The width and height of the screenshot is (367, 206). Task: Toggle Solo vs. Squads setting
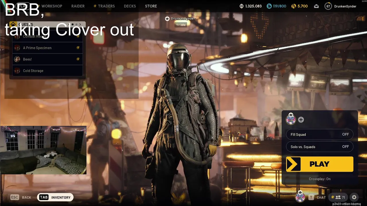pos(320,147)
